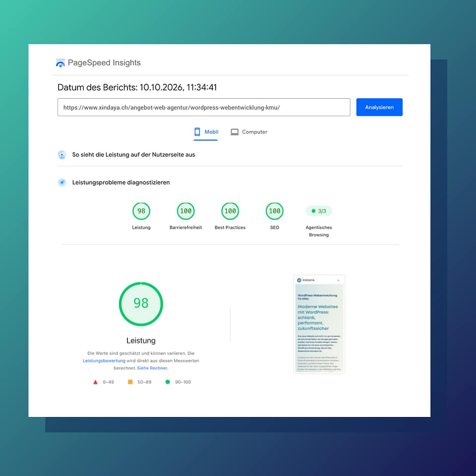The image size is (476, 476).
Task: Click the red triangle 0–49 legend icon
Action: tap(95, 382)
